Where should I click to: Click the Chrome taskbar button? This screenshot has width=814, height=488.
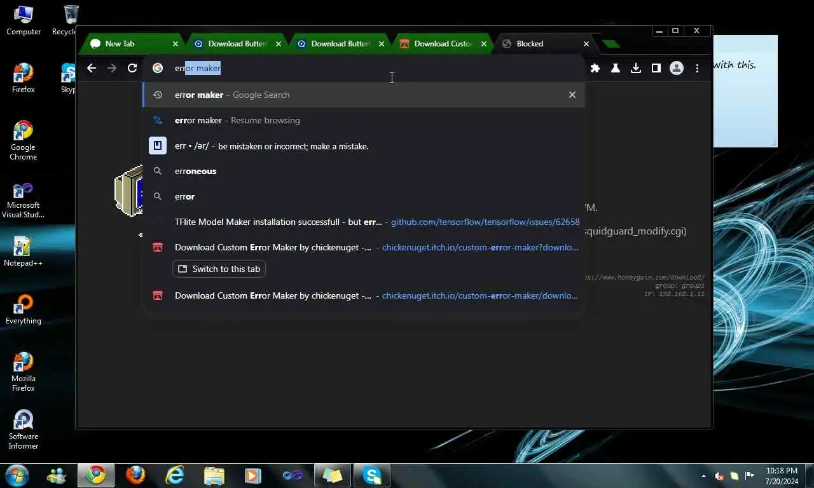point(96,475)
